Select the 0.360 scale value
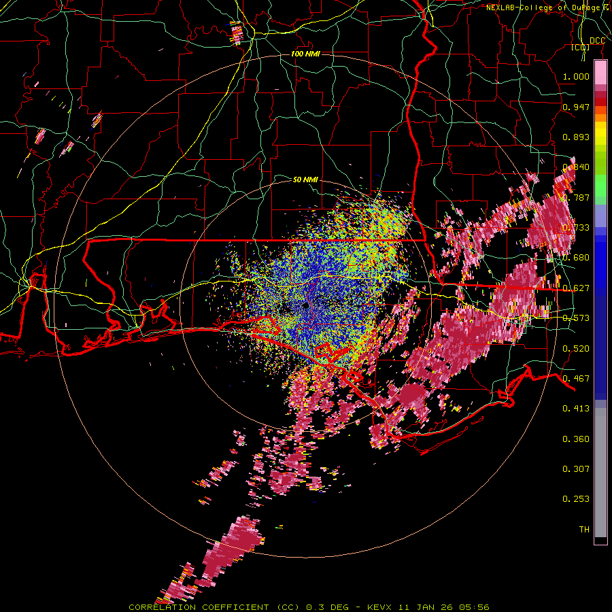Viewport: 612px width, 612px height. point(576,439)
